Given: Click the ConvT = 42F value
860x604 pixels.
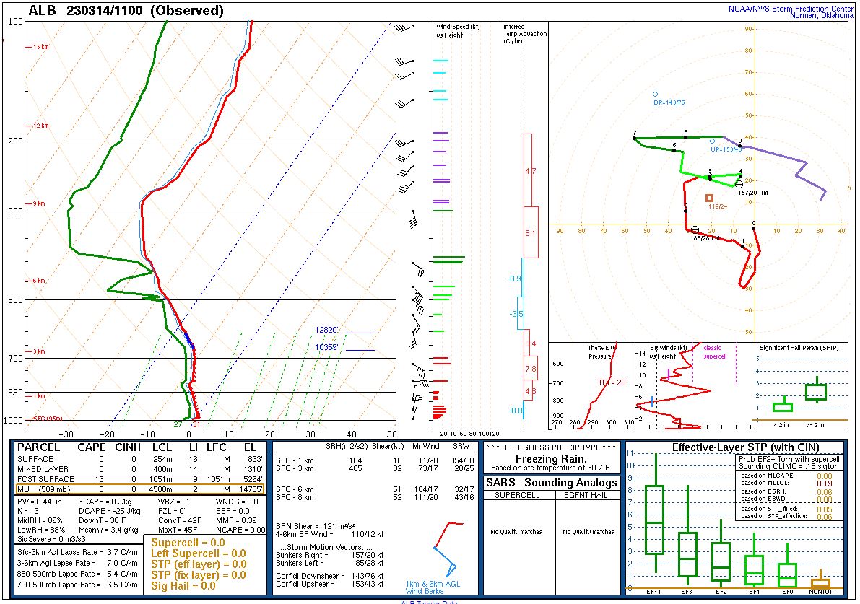Looking at the screenshot, I should (x=180, y=520).
